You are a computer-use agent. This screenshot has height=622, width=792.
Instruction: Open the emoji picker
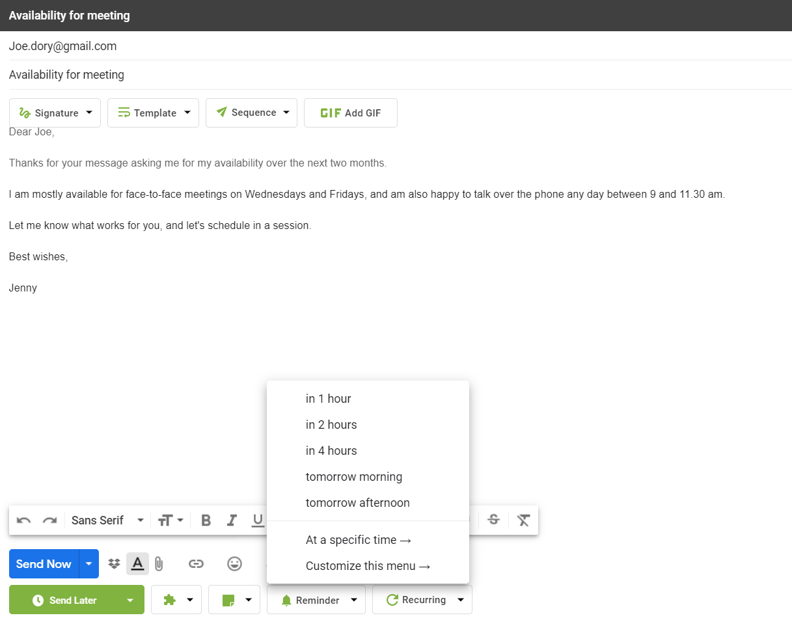pos(235,564)
